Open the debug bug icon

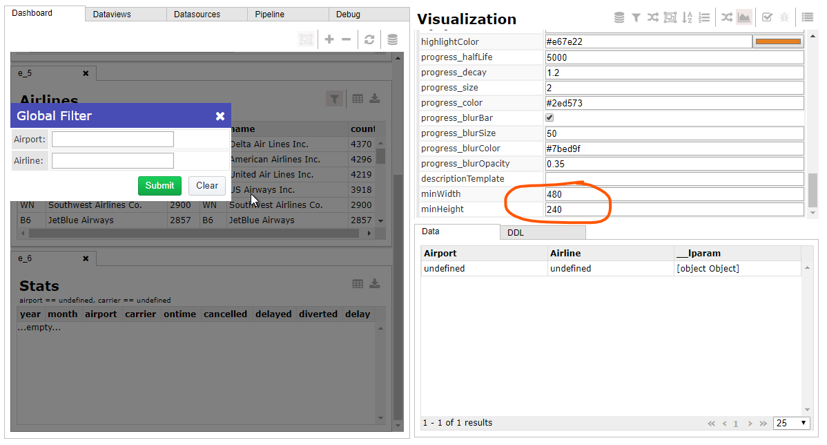[x=784, y=17]
